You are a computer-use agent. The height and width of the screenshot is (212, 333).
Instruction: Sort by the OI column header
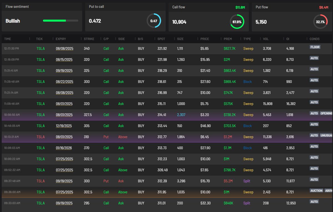pyautogui.click(x=288, y=39)
